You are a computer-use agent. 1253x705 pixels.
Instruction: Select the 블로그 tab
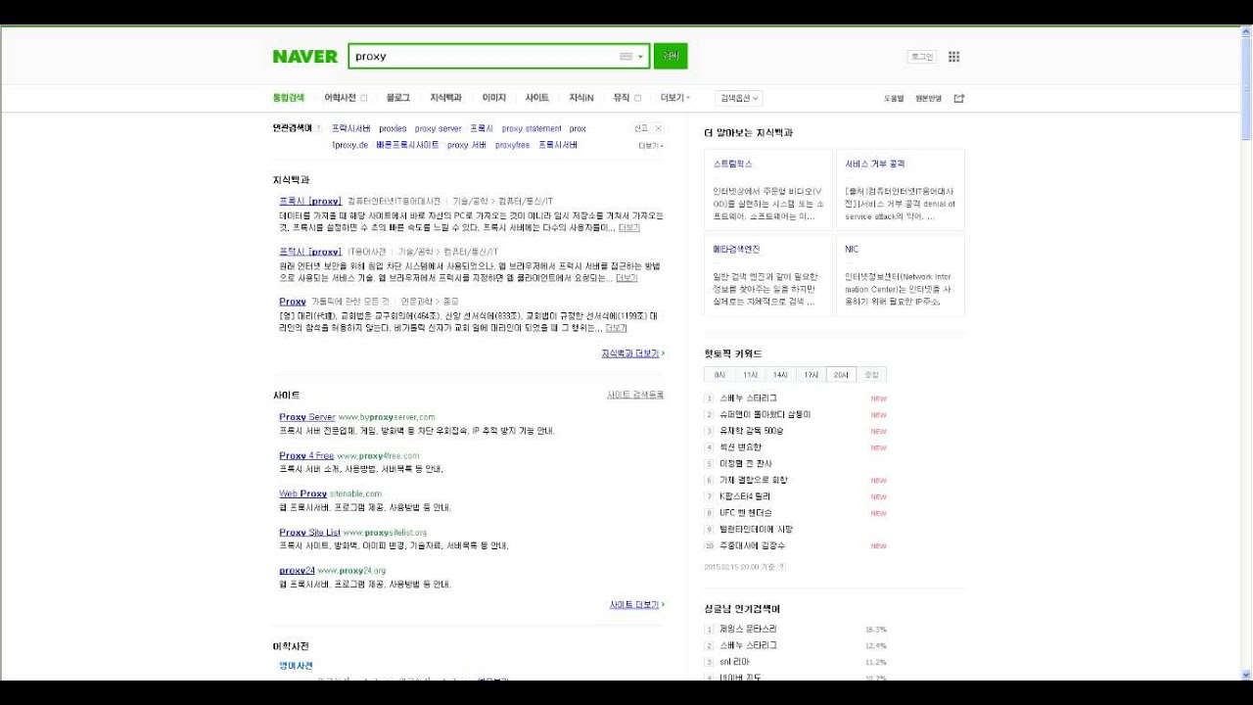[x=397, y=98]
